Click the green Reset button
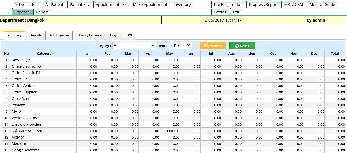 [x=242, y=46]
